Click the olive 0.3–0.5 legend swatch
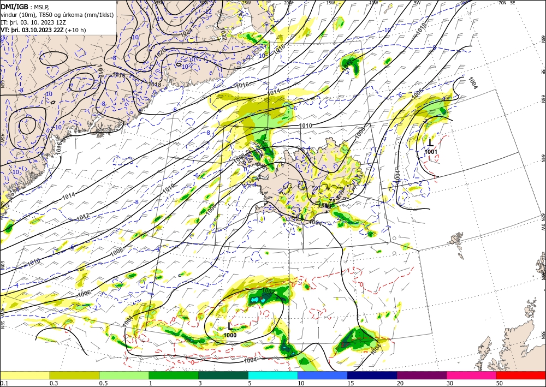 click(x=74, y=375)
